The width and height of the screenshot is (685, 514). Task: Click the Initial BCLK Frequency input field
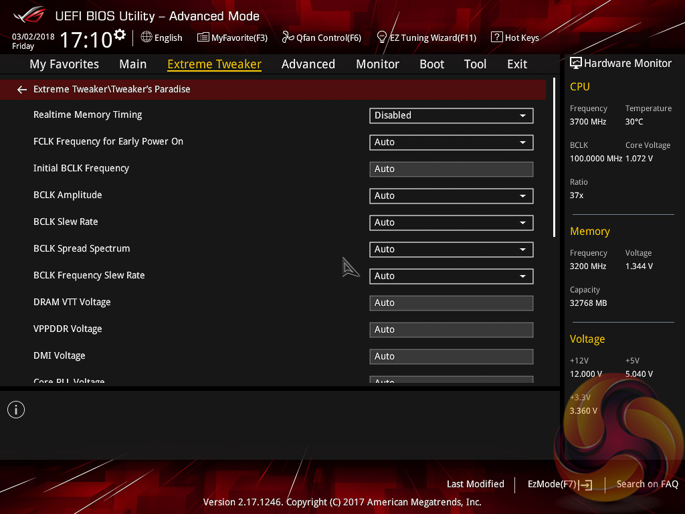(452, 169)
